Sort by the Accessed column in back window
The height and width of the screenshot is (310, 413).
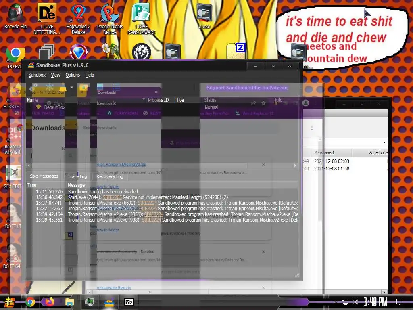[x=324, y=153]
